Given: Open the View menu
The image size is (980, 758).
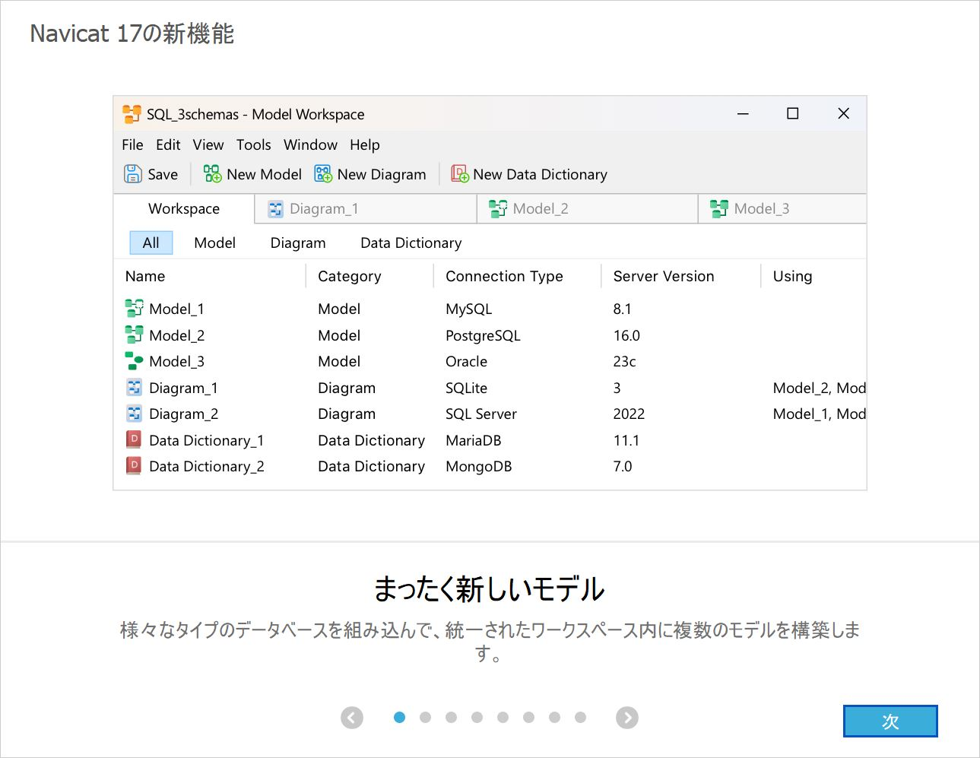Looking at the screenshot, I should pos(208,144).
